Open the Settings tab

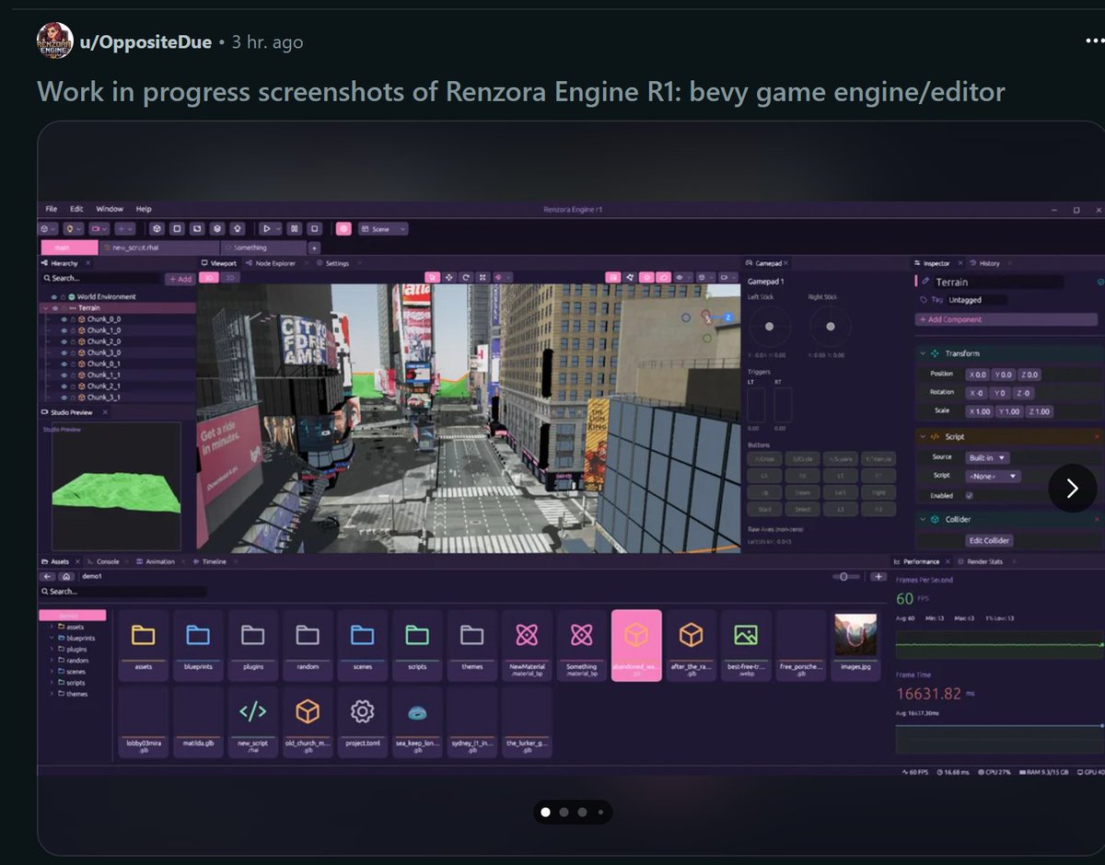(332, 263)
